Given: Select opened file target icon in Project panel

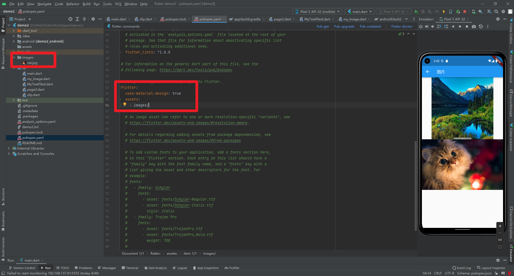Looking at the screenshot, I should [x=70, y=19].
